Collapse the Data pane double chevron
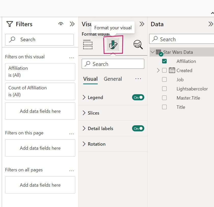214x207 pixels. click(x=211, y=24)
